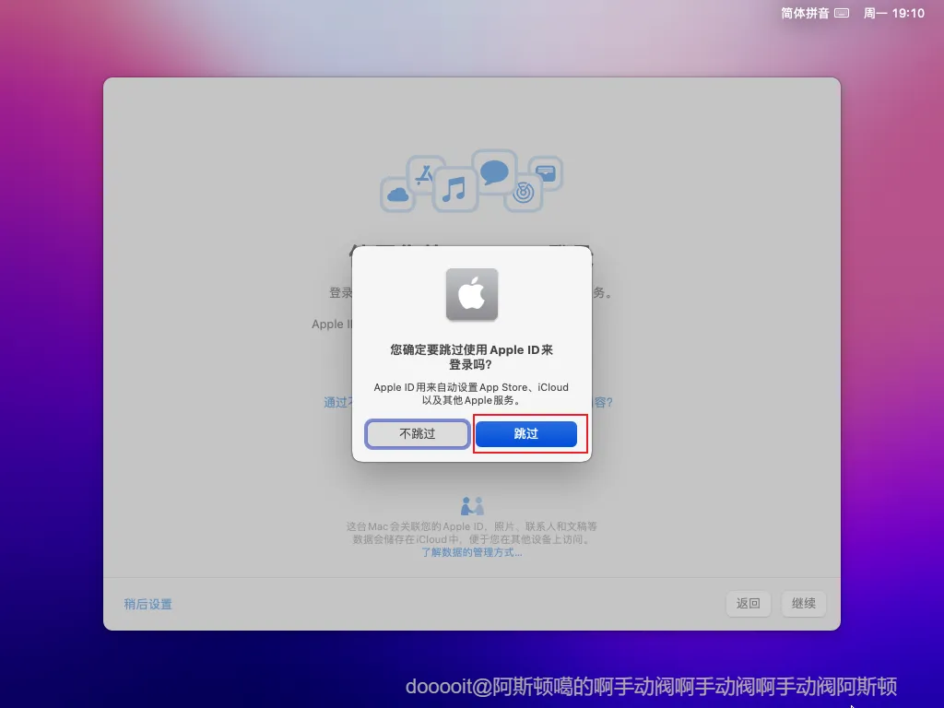The width and height of the screenshot is (944, 708).
Task: Click the dialog title about skipping Apple ID
Action: click(472, 356)
